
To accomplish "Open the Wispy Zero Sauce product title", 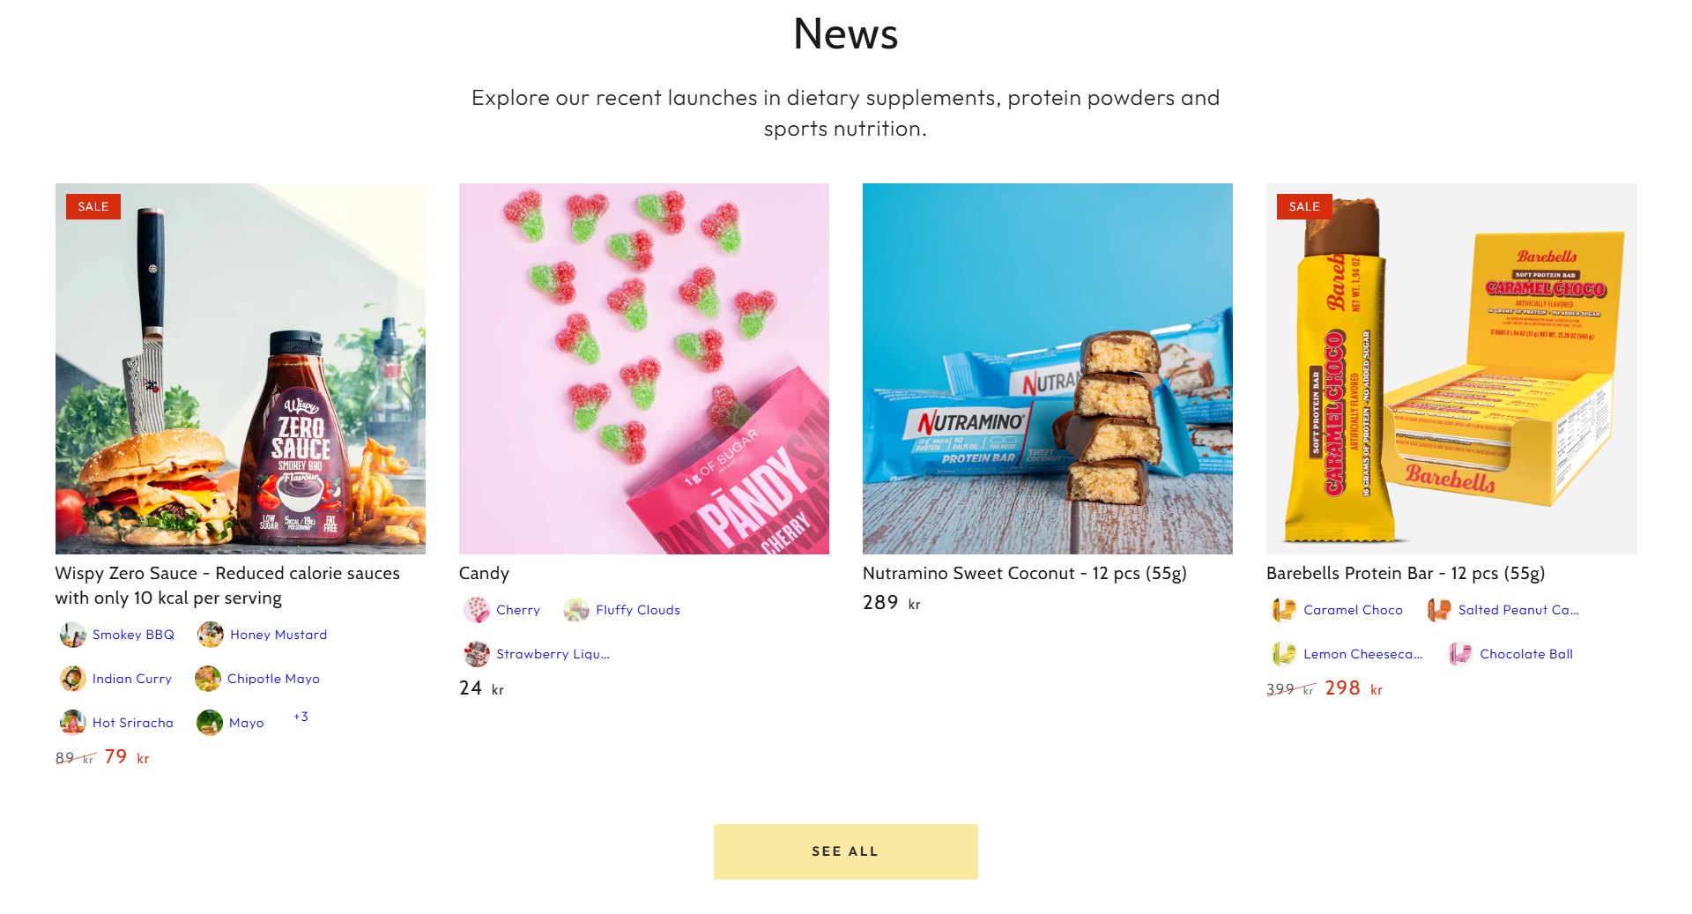I will 227,585.
